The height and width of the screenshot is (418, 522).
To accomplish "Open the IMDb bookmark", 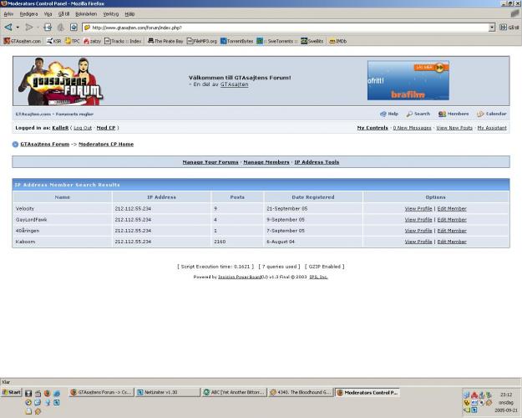I will 337,41.
